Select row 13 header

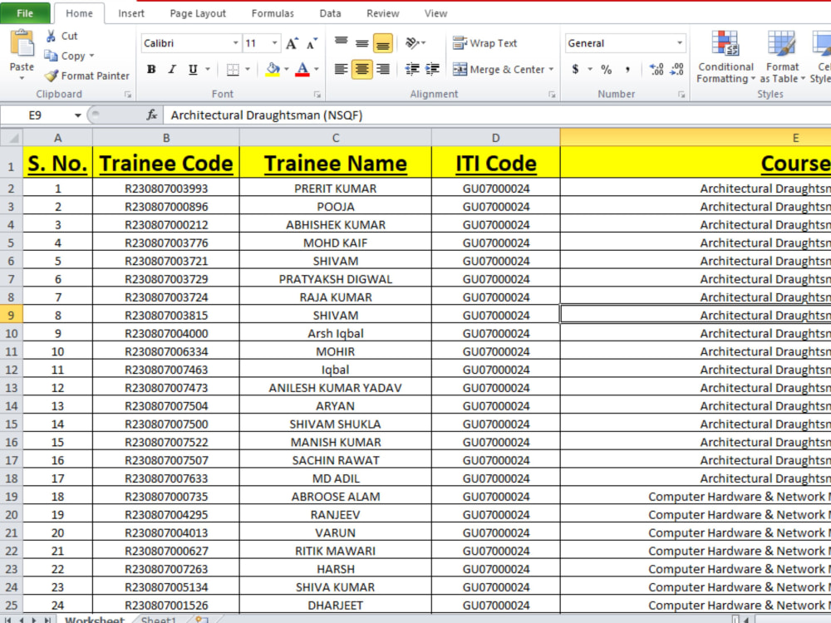click(x=11, y=388)
